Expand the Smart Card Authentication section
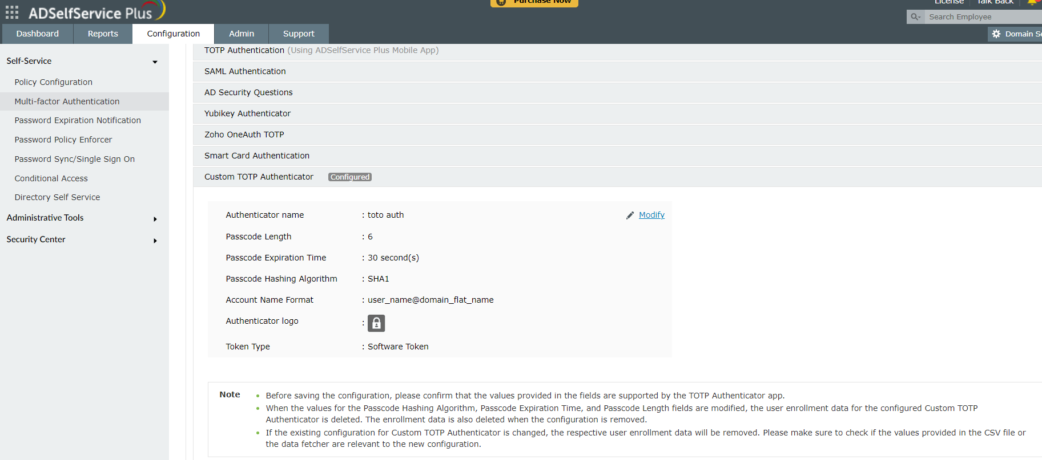This screenshot has height=460, width=1042. coord(617,156)
